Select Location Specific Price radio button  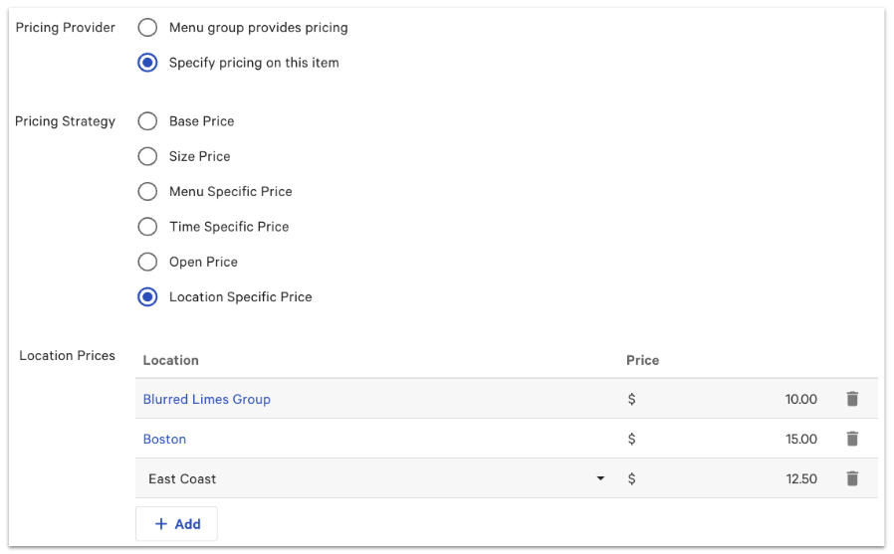tap(147, 296)
